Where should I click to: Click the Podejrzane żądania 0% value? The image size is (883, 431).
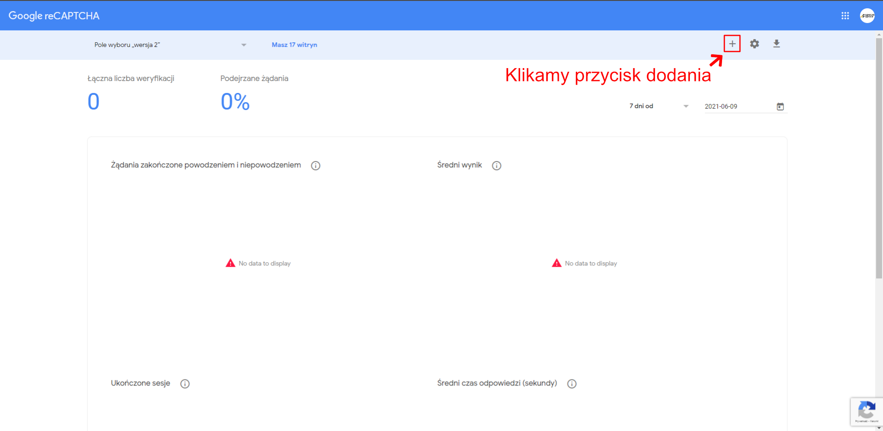(x=235, y=102)
